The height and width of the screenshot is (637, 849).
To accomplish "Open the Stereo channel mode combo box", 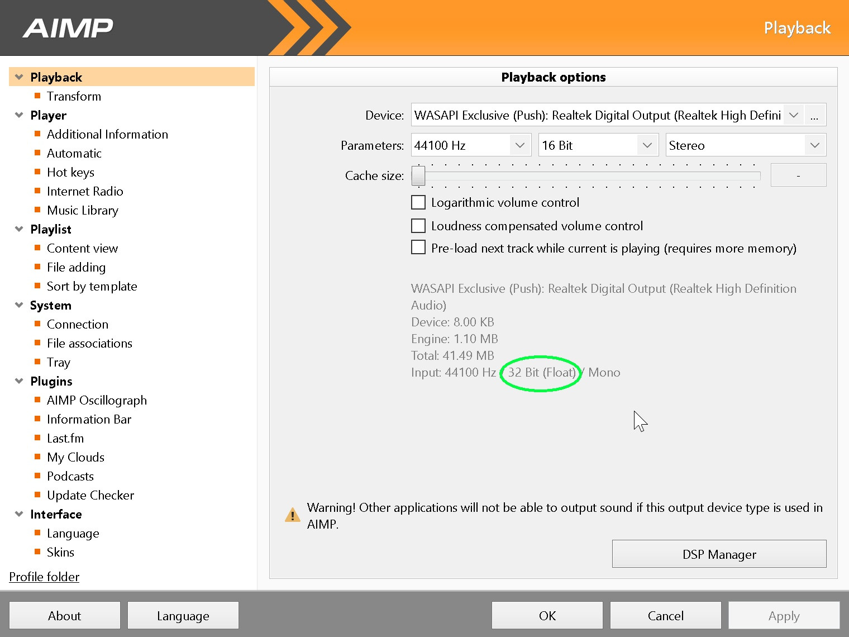I will (745, 145).
